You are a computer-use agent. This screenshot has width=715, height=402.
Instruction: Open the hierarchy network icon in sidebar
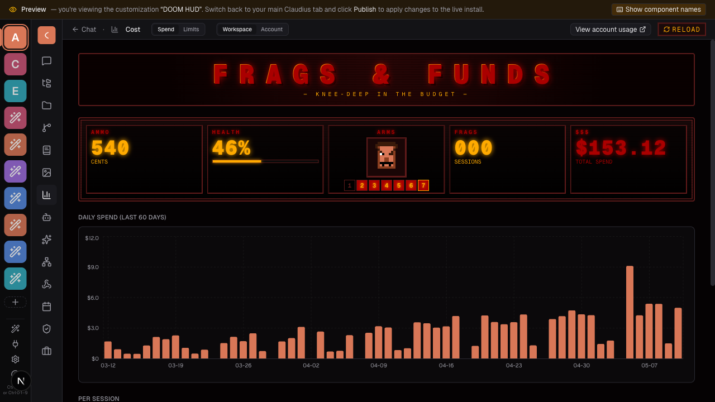tap(46, 262)
